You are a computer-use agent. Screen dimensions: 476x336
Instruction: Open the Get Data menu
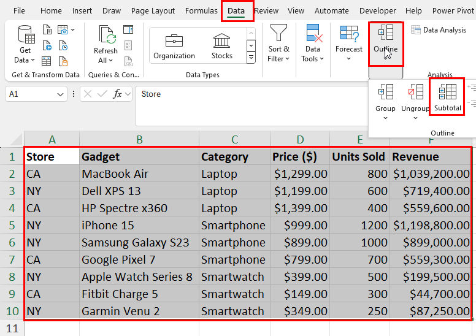pos(25,44)
